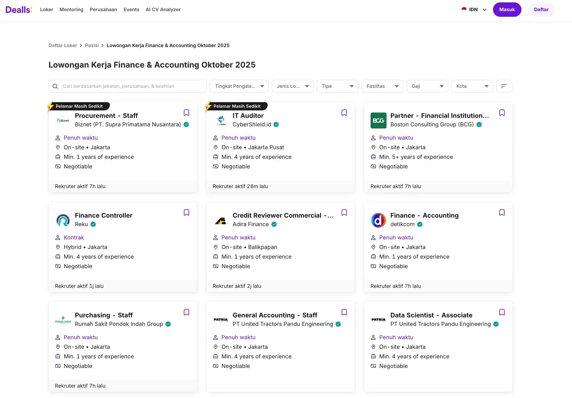Click the Dealls logo
Image resolution: width=572 pixels, height=398 pixels.
(19, 10)
